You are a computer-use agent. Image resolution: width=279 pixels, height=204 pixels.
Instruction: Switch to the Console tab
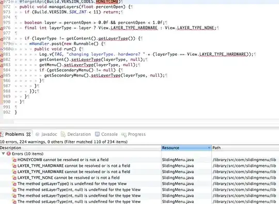(106, 134)
